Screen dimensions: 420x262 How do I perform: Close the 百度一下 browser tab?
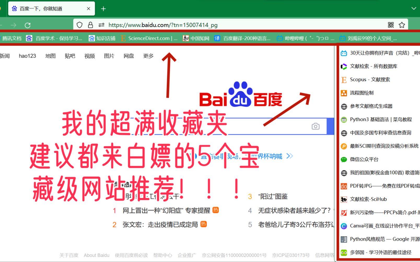click(x=89, y=9)
